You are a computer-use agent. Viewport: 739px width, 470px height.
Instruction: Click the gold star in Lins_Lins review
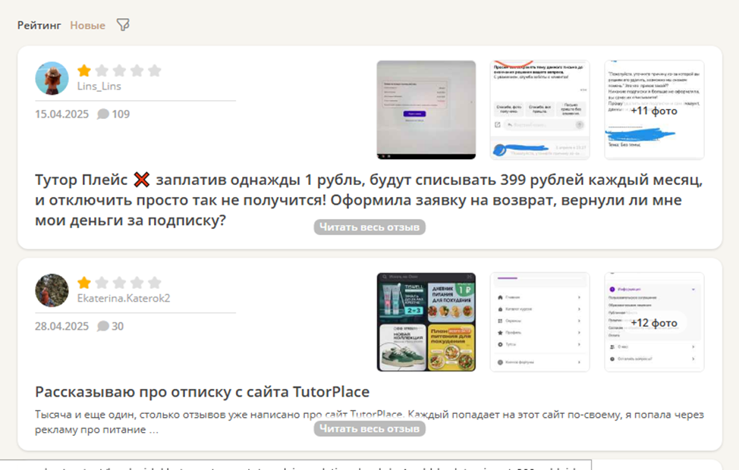coord(84,70)
